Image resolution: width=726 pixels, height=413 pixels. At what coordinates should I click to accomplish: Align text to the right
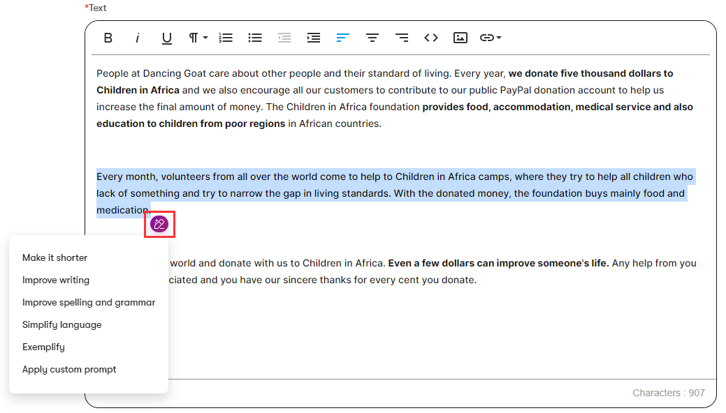click(402, 38)
